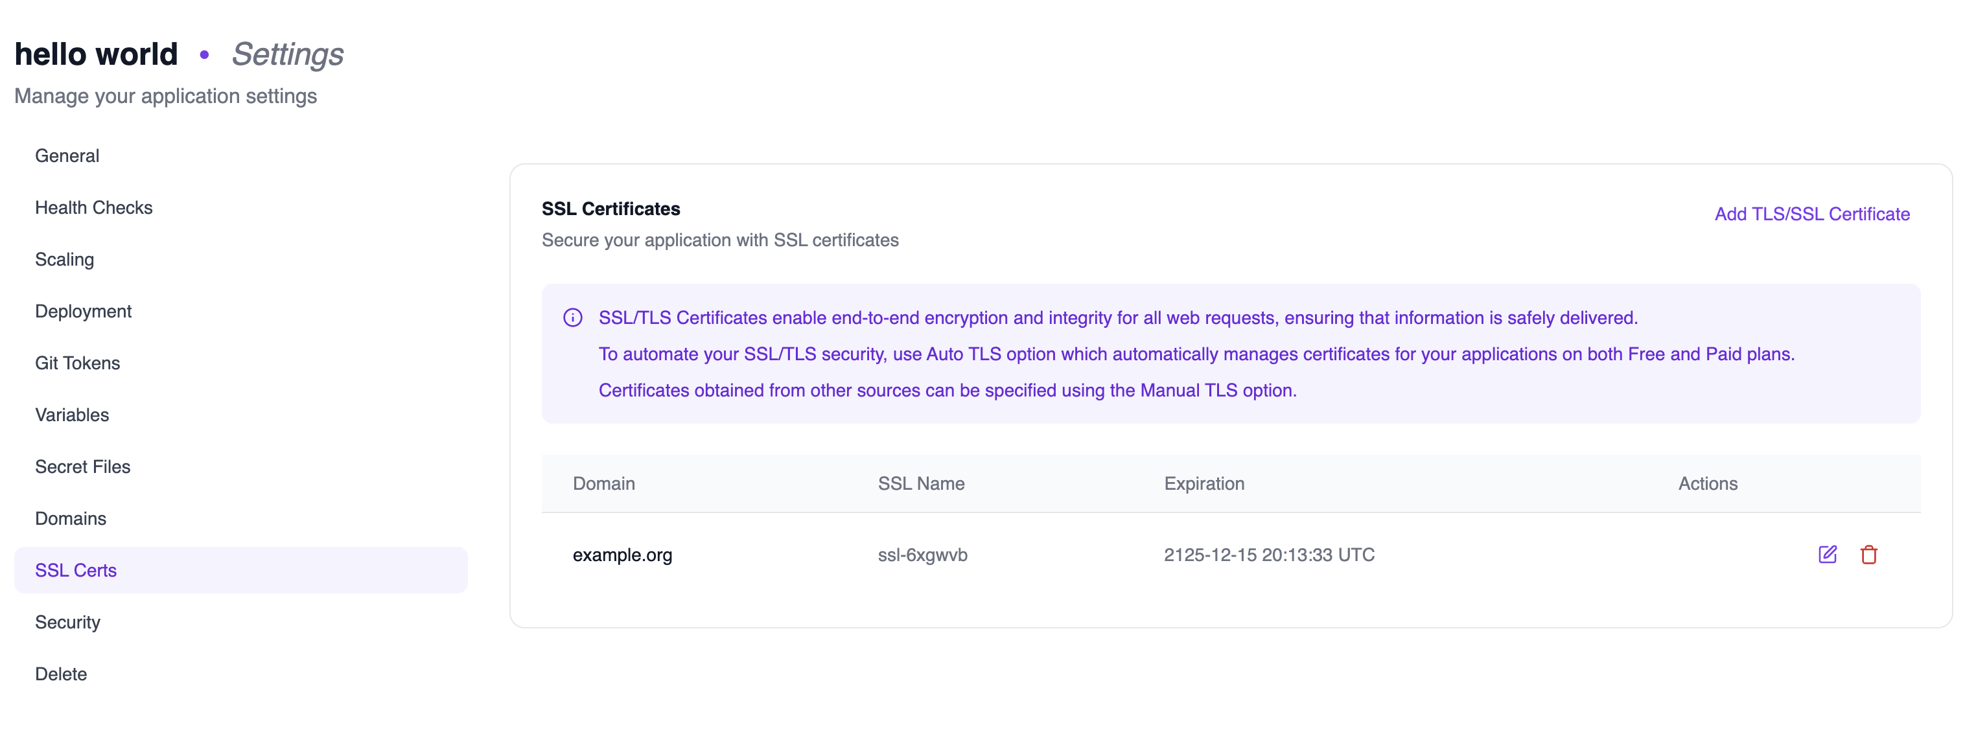Open Secret Files settings
1965x736 pixels.
(x=82, y=466)
